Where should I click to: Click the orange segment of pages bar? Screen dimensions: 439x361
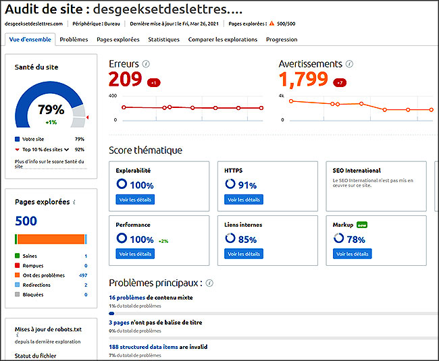[51, 239]
